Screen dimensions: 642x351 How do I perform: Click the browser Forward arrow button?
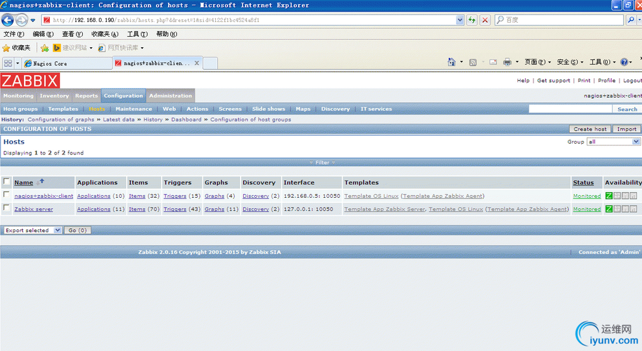[x=22, y=19]
